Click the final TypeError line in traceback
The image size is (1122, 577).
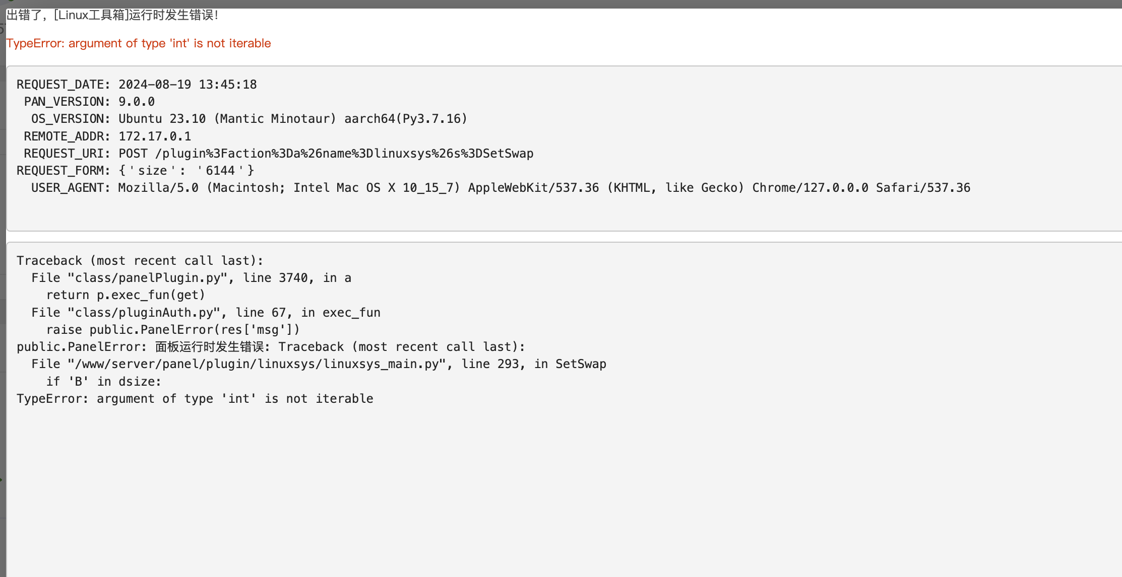point(195,399)
